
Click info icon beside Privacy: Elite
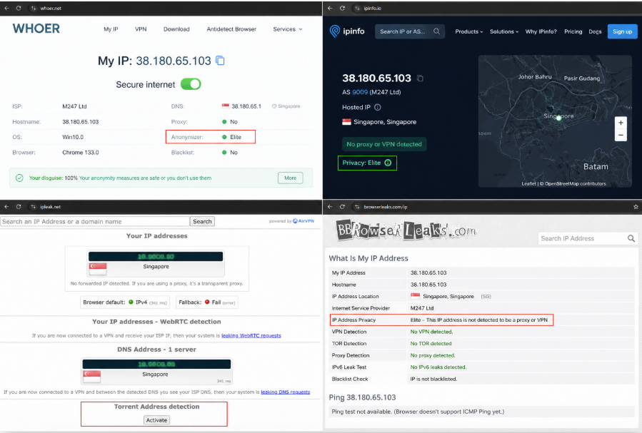point(388,163)
